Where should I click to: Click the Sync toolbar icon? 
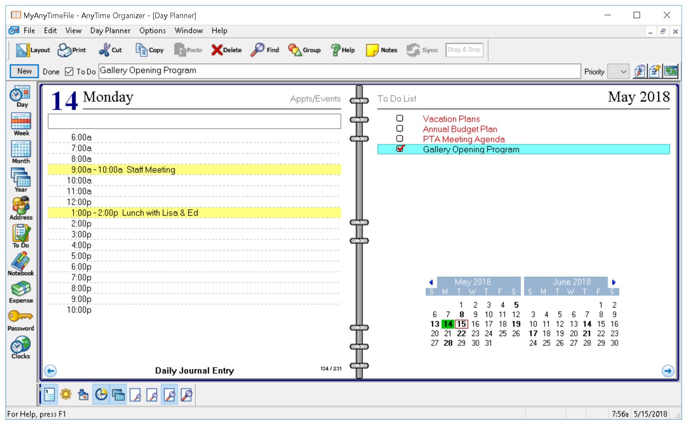(421, 49)
